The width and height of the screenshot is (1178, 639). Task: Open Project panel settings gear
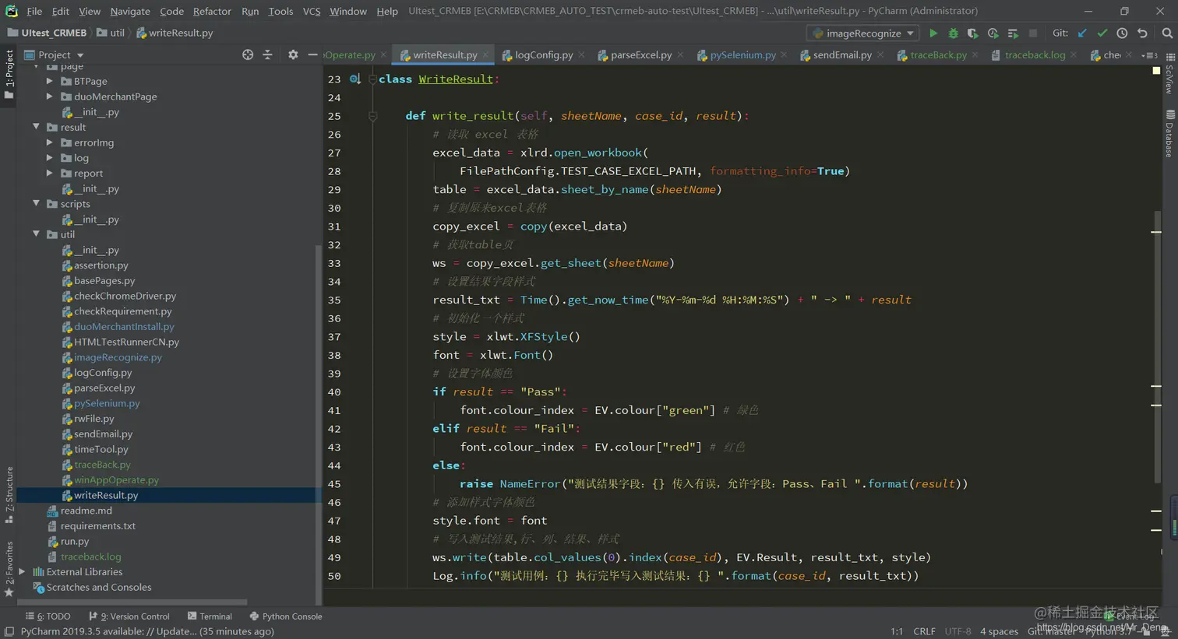(x=293, y=54)
